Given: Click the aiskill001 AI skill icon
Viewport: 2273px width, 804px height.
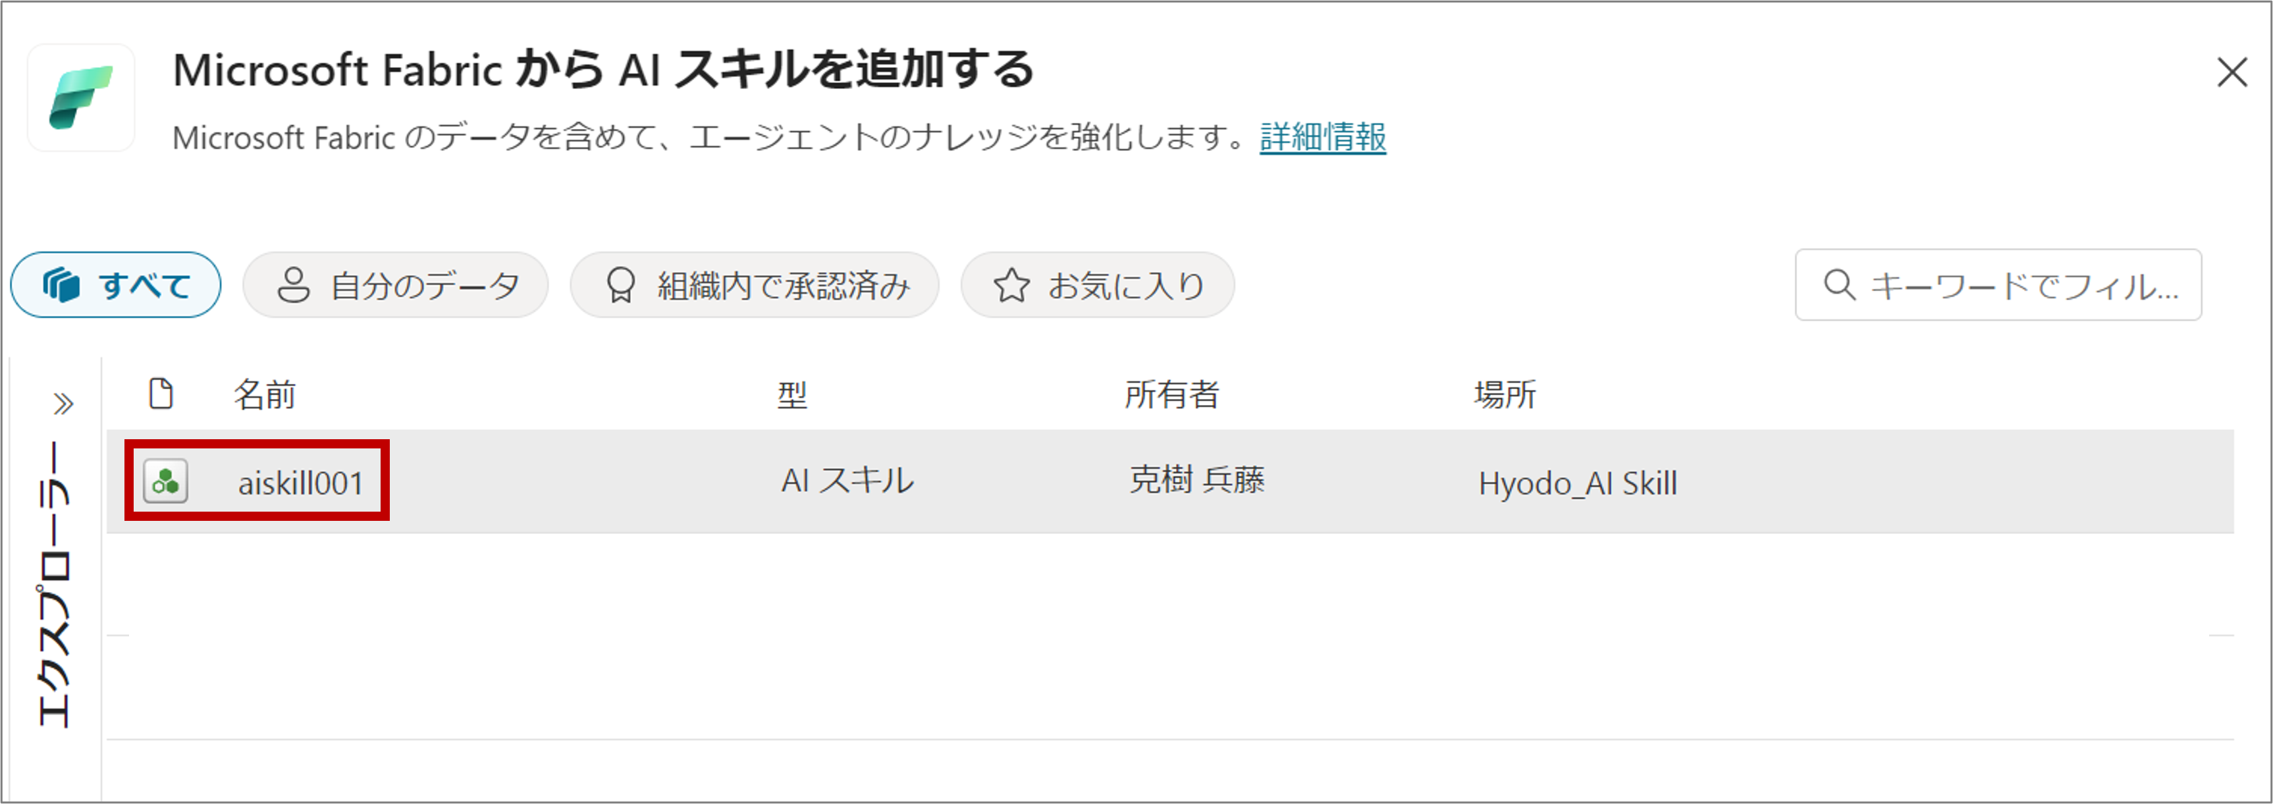Looking at the screenshot, I should pos(166,482).
